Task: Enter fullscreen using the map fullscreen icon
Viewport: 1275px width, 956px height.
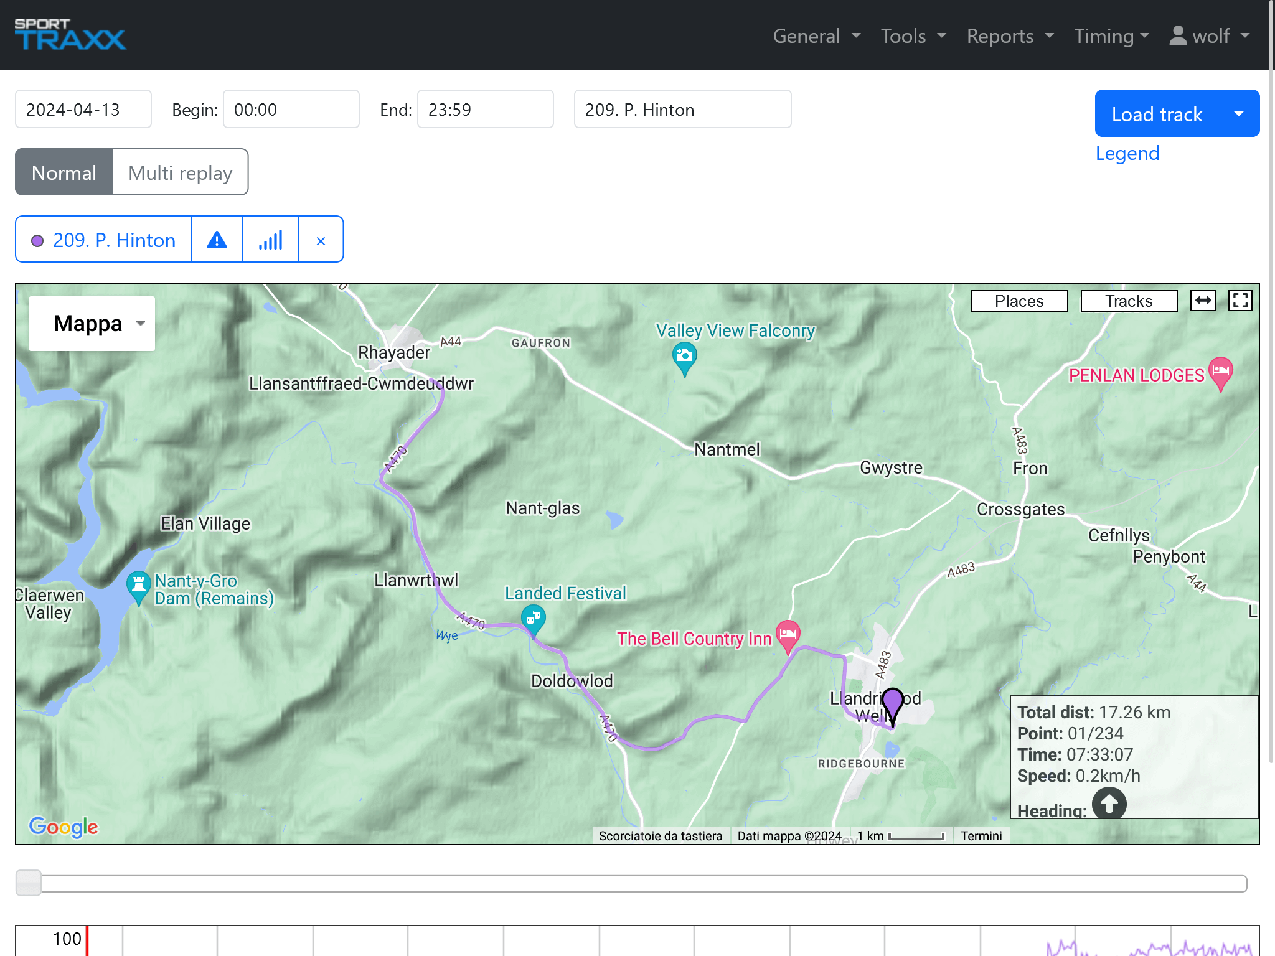Action: pos(1240,301)
